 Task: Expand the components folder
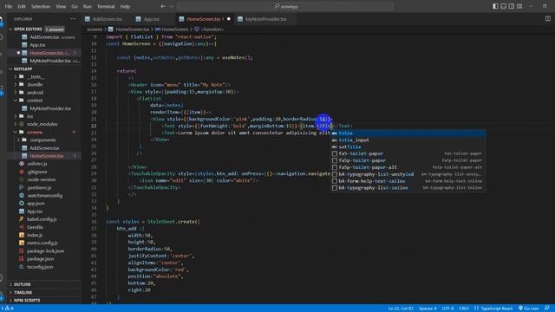click(42, 140)
